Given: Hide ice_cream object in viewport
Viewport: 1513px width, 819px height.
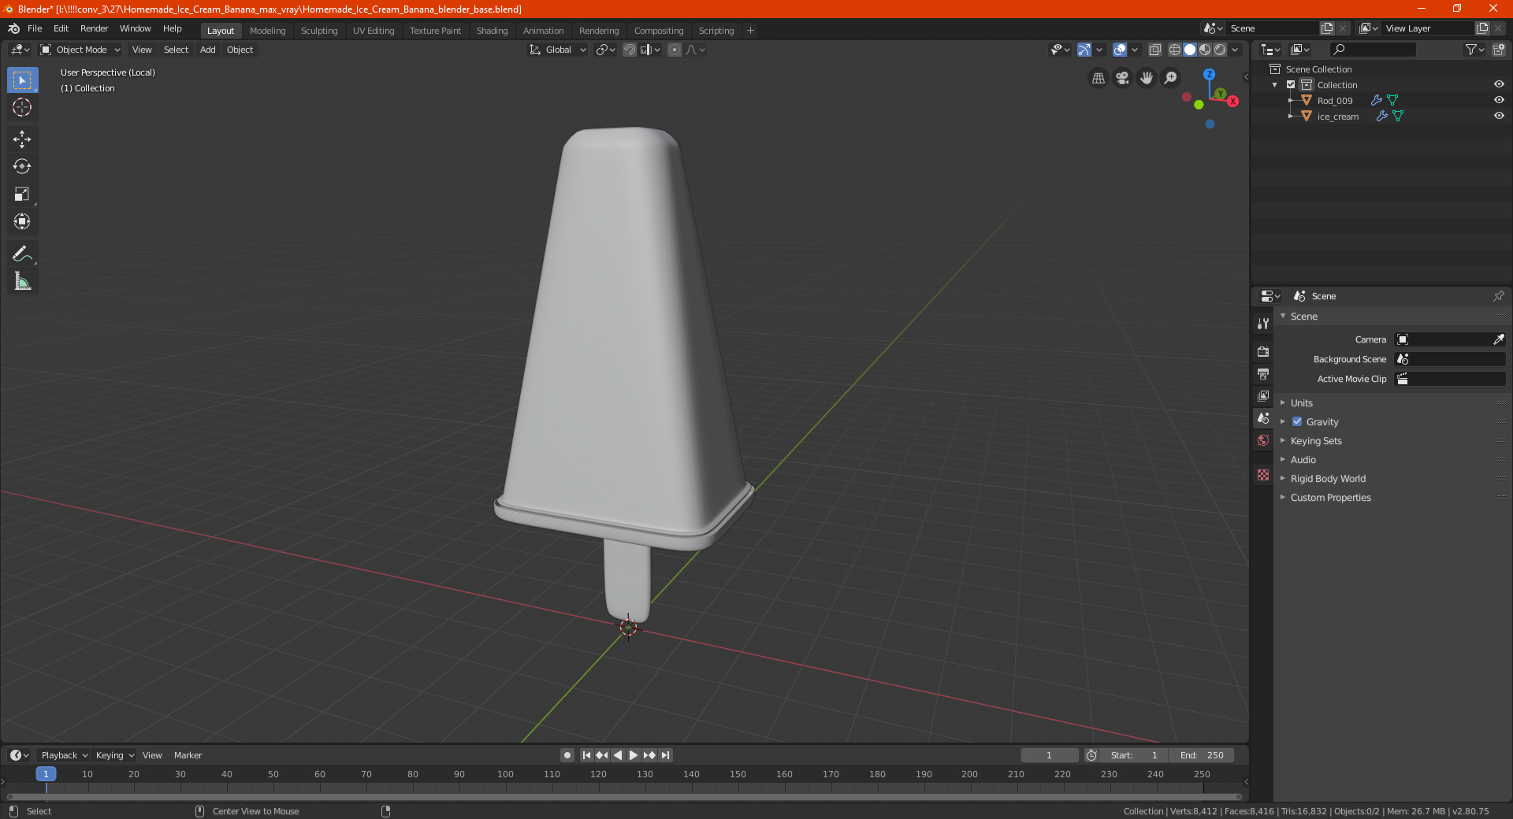Looking at the screenshot, I should coord(1499,116).
